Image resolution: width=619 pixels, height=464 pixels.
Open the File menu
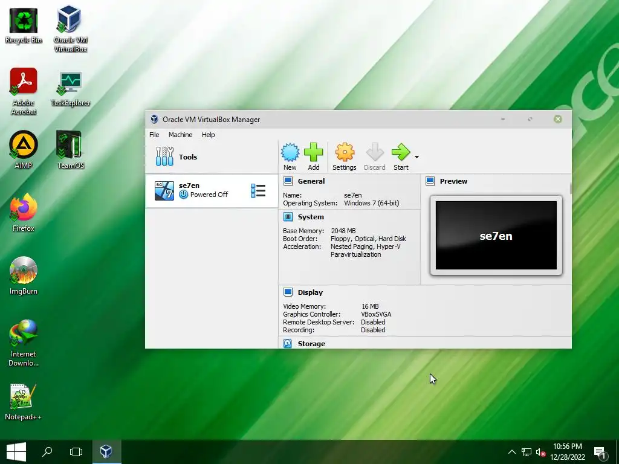pyautogui.click(x=154, y=135)
